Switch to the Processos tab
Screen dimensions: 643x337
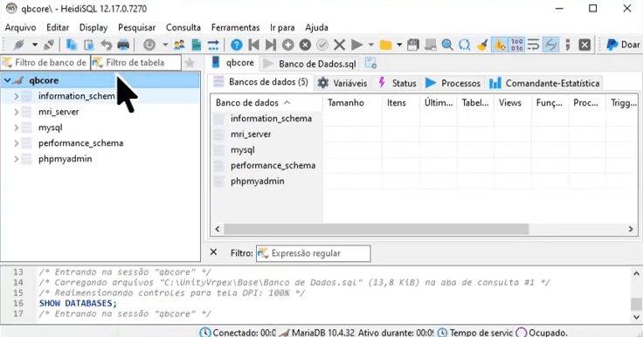click(x=453, y=83)
